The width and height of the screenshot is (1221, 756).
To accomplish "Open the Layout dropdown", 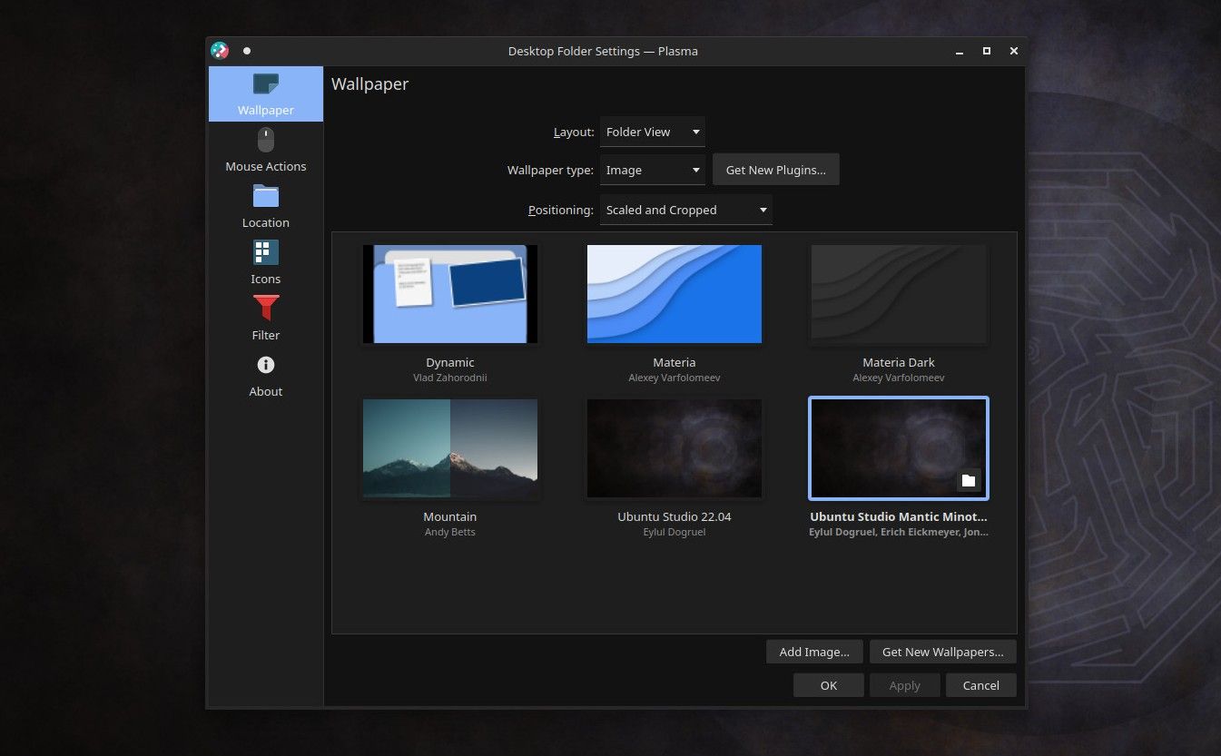I will coord(652,131).
